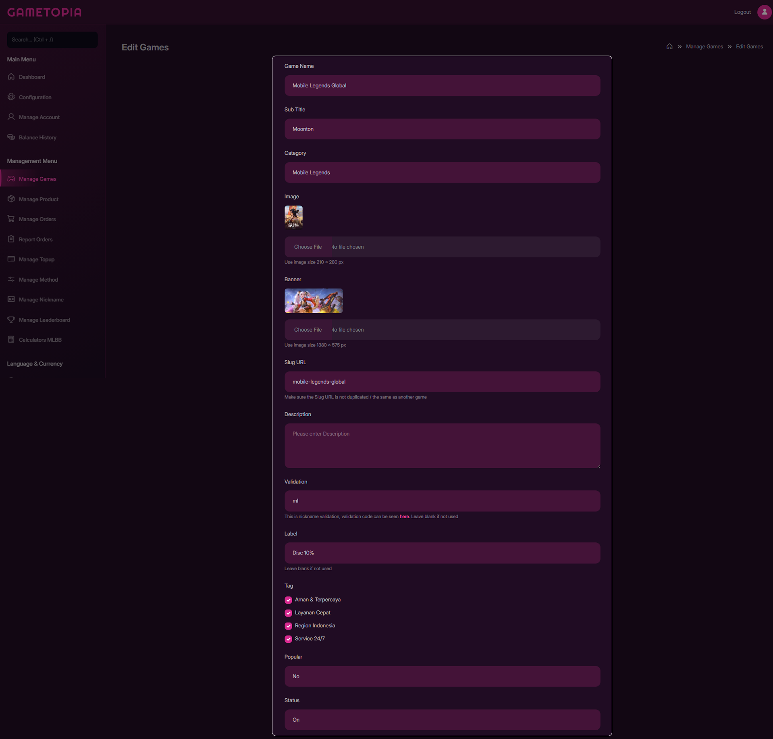The image size is (773, 739).
Task: Uncheck the Region Indonesia tag
Action: 288,626
